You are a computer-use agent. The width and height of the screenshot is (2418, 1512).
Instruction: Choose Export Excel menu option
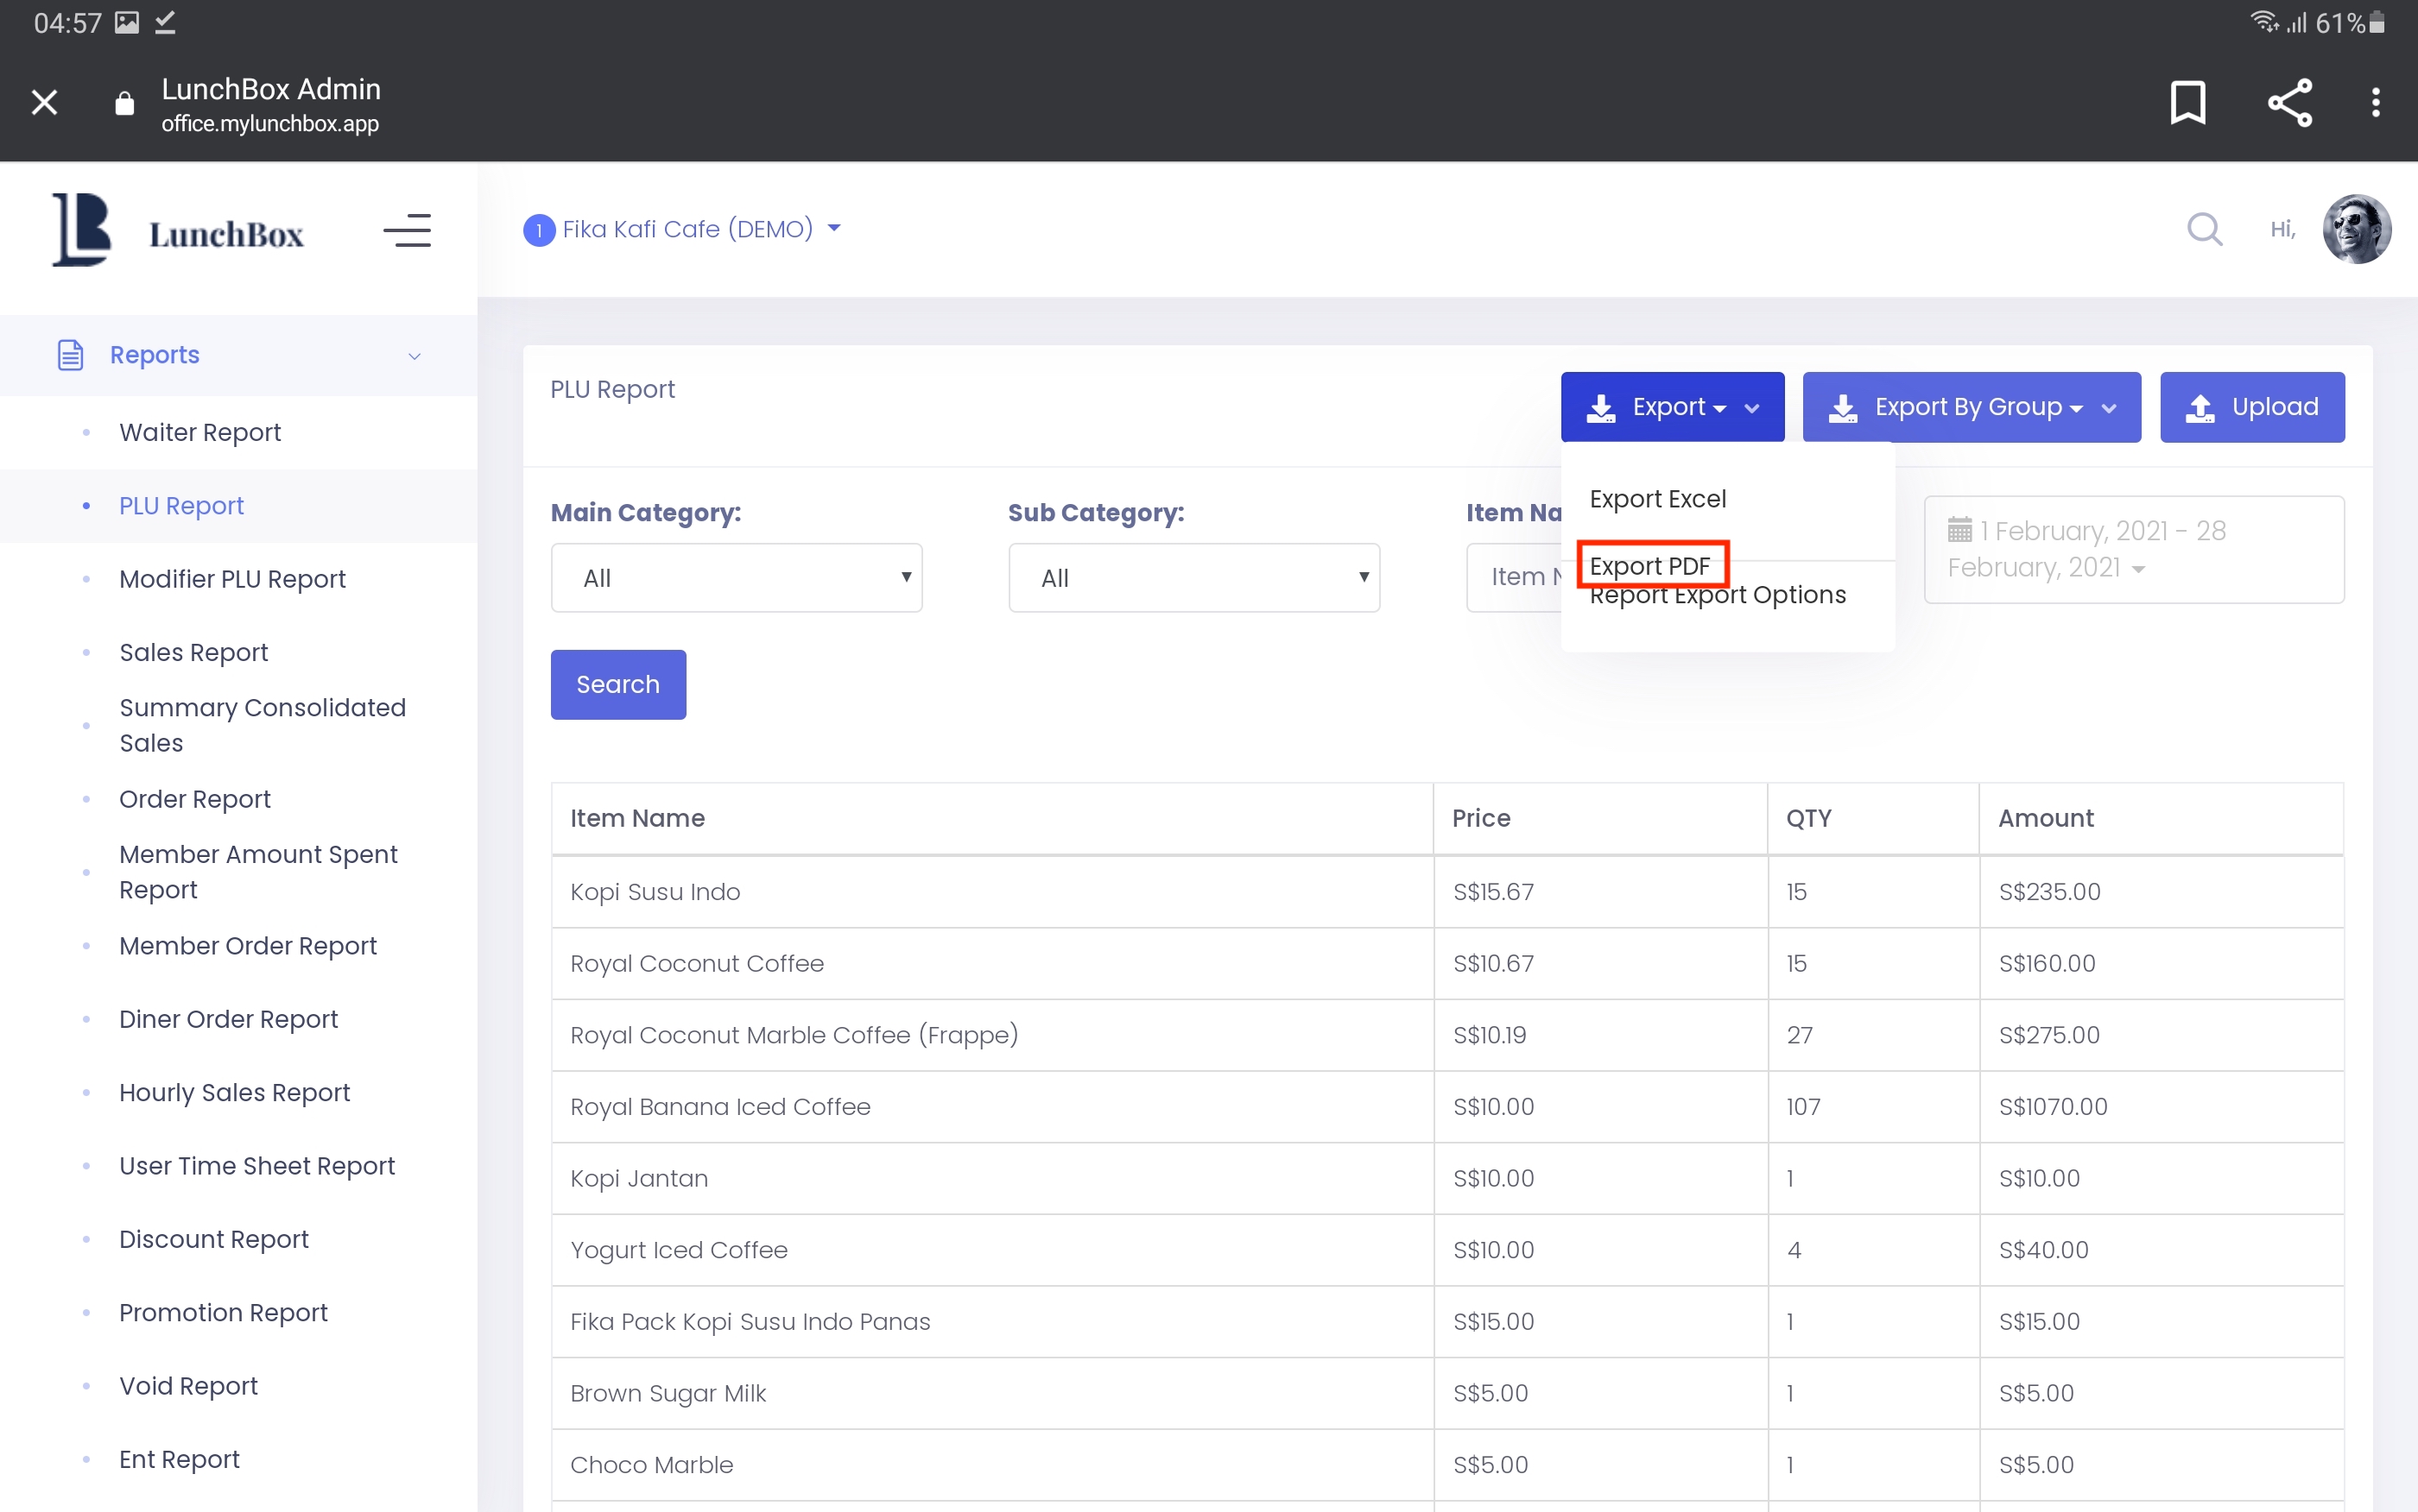click(1658, 499)
